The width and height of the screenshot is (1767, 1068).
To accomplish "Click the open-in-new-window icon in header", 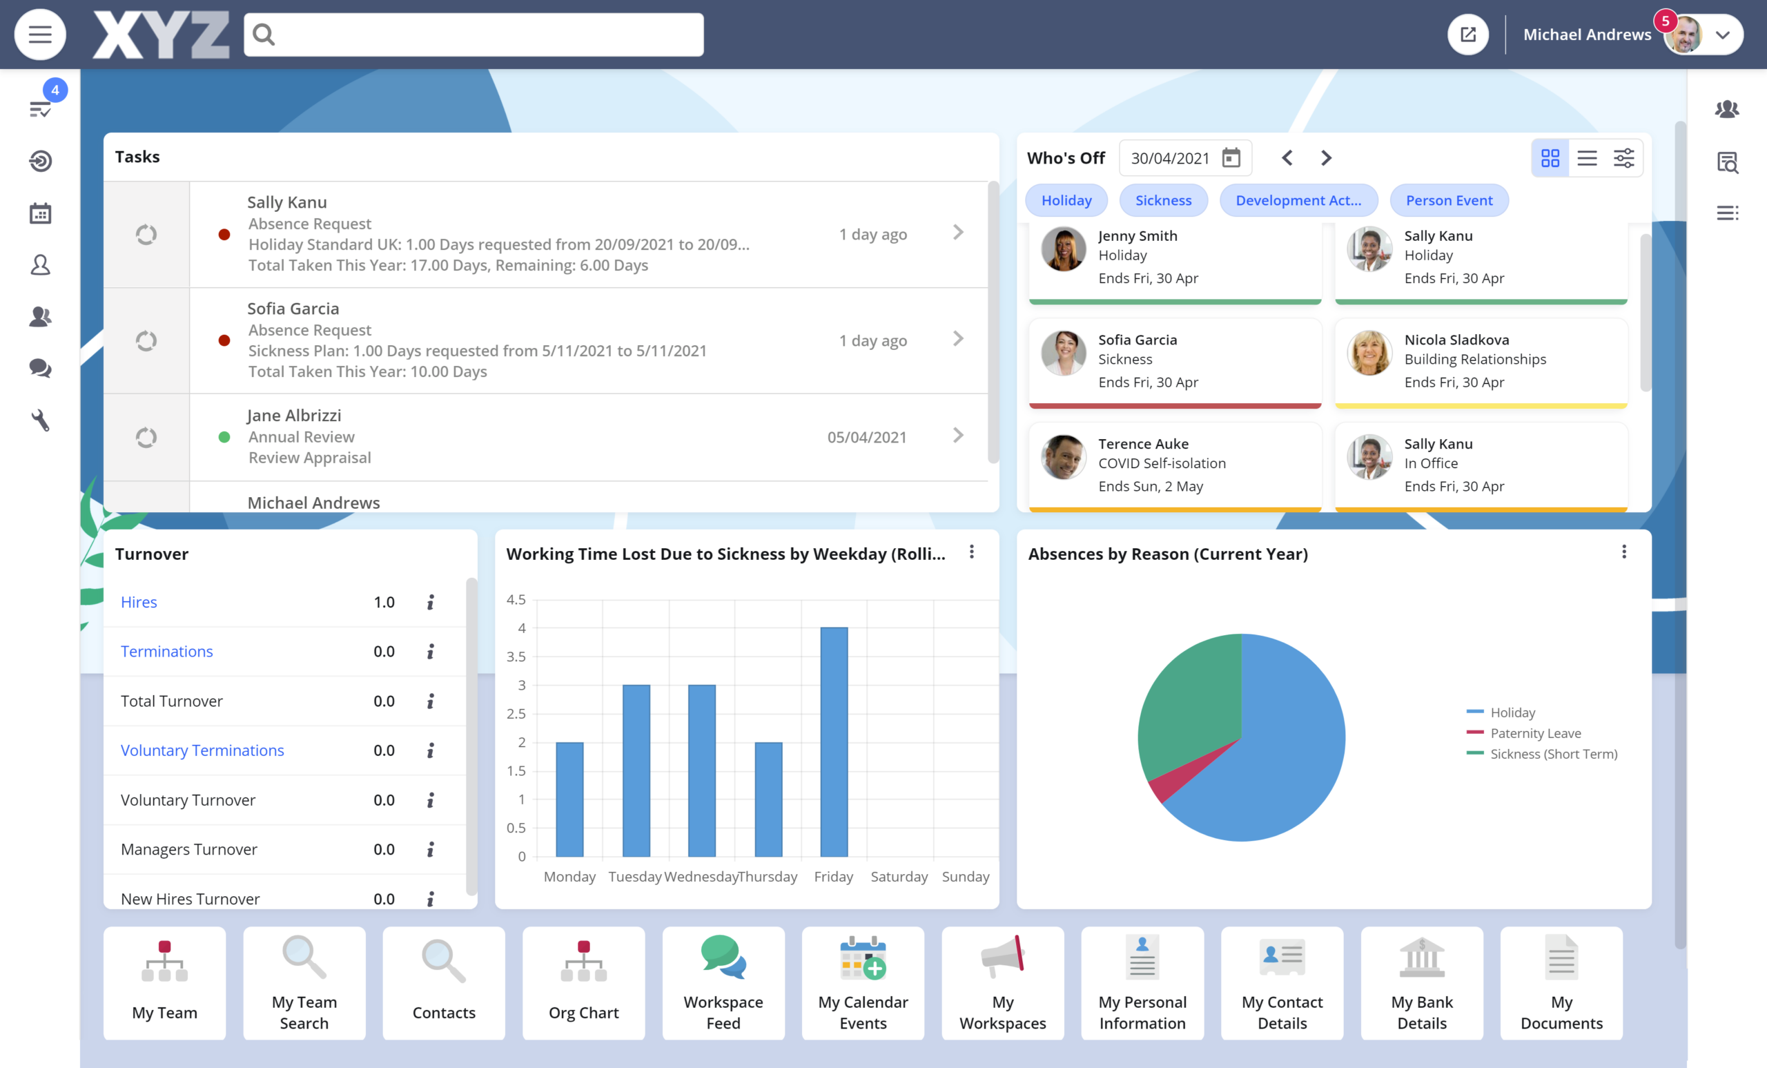I will coord(1467,35).
